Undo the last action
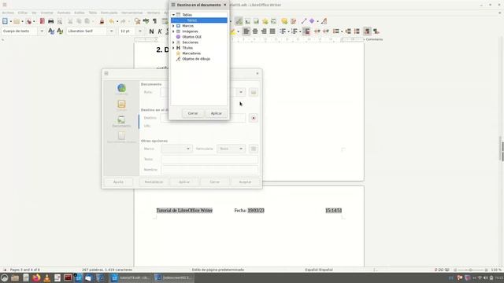 (x=111, y=21)
